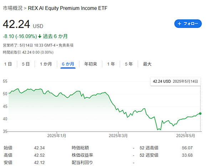209x168 pixels.
Task: Click the 安値 value 42.12
Action: pos(39,163)
